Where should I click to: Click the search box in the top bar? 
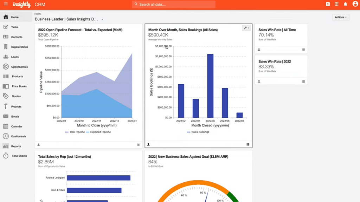point(174,4)
